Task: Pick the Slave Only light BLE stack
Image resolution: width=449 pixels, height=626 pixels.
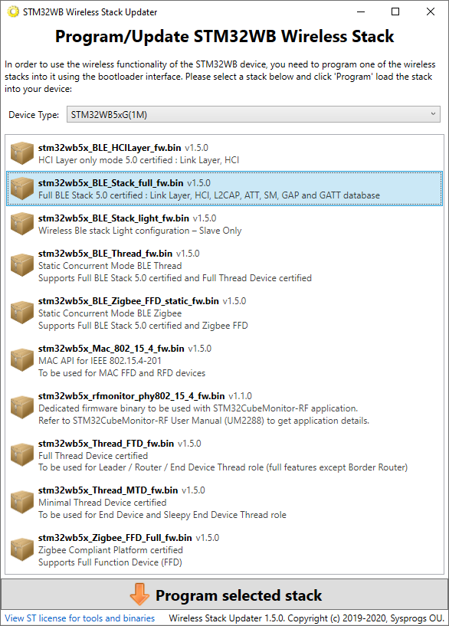Action: [224, 225]
